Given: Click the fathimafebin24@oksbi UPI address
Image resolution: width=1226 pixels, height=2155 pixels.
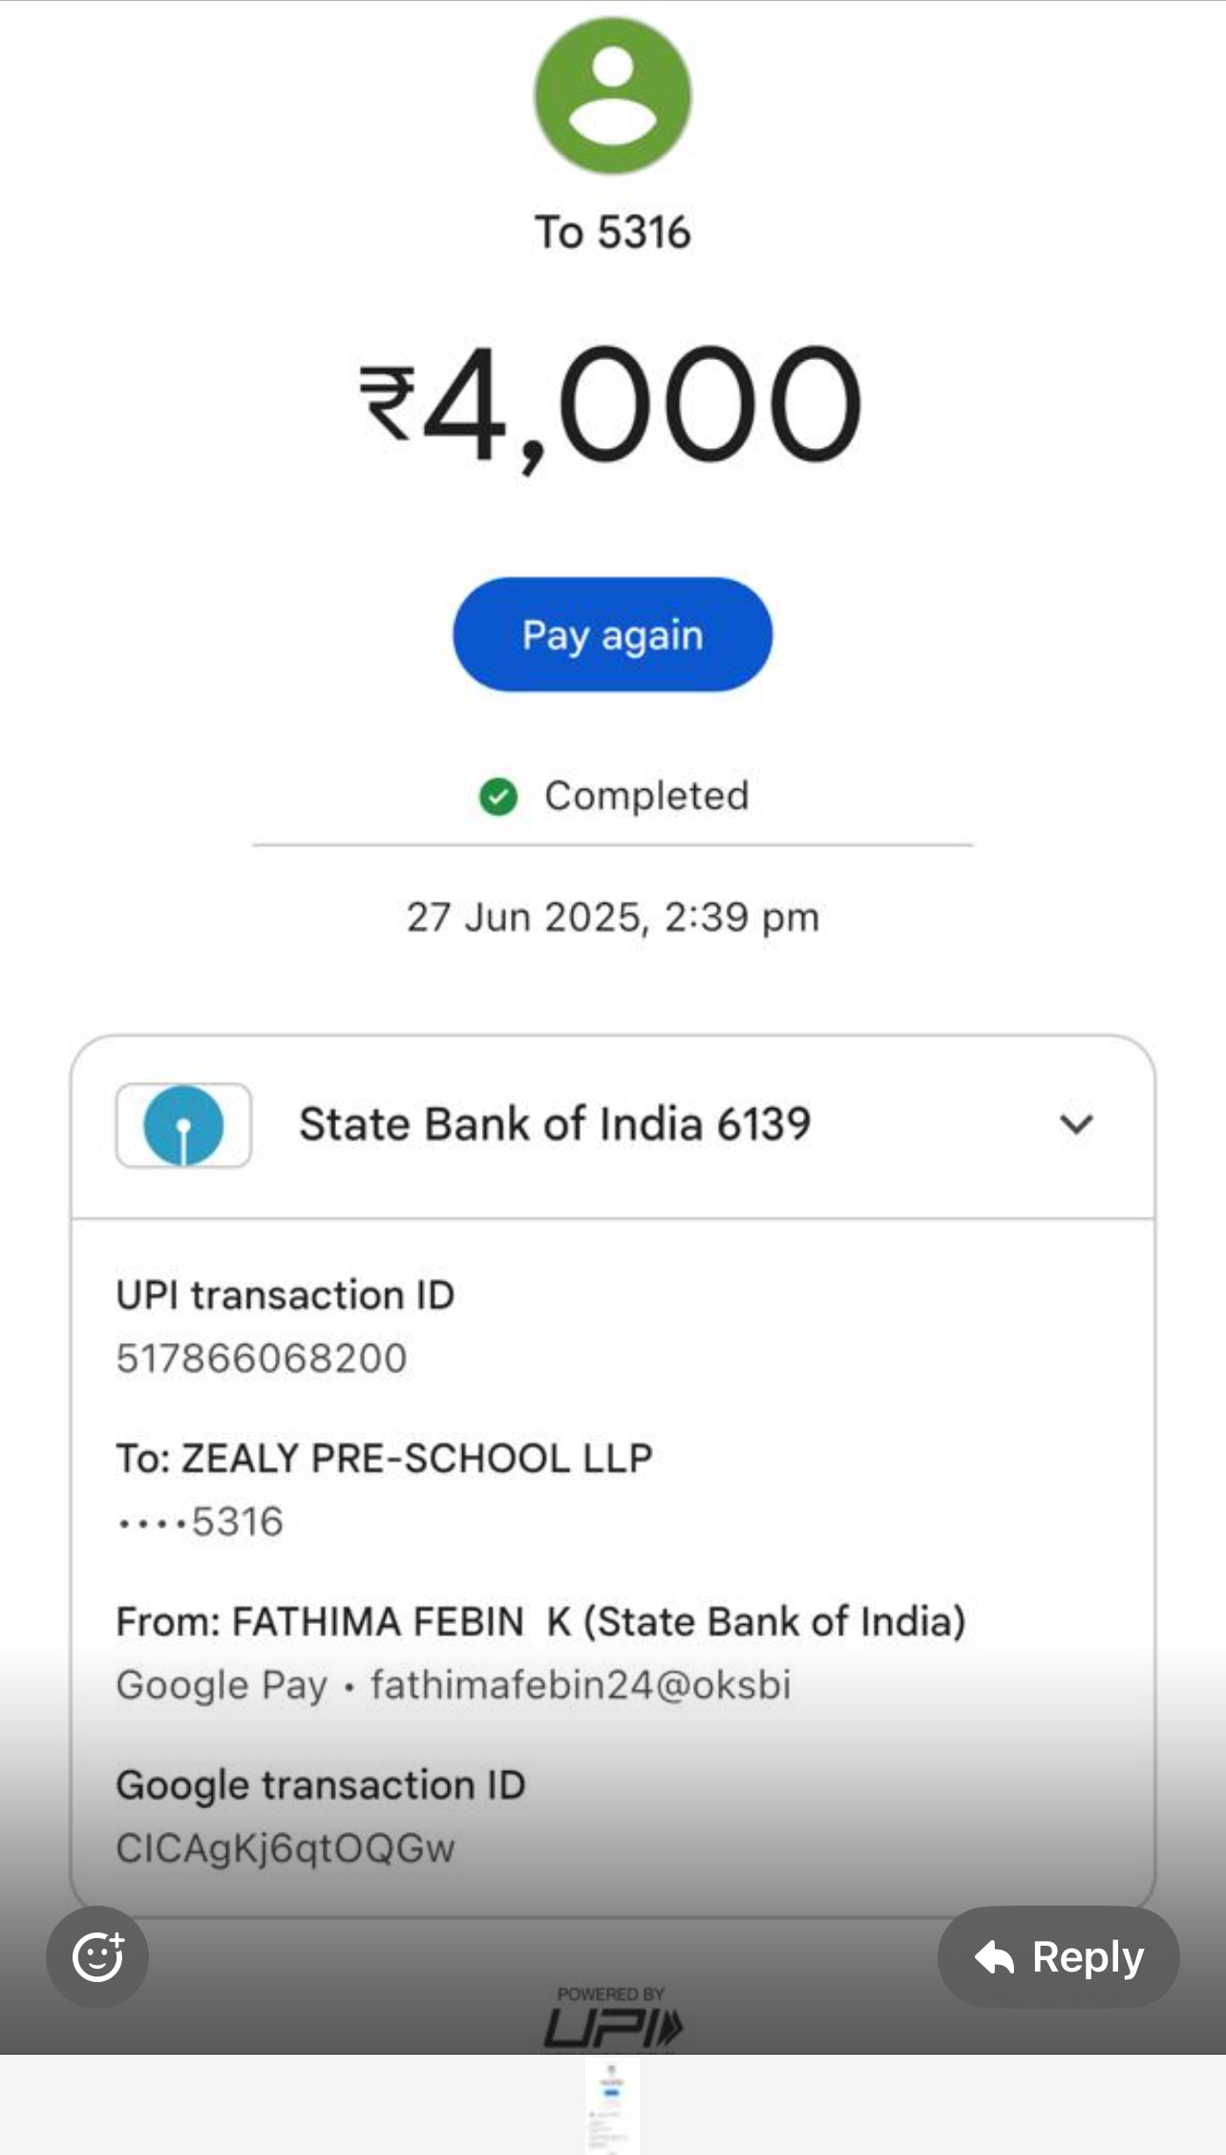Looking at the screenshot, I should pyautogui.click(x=581, y=1685).
